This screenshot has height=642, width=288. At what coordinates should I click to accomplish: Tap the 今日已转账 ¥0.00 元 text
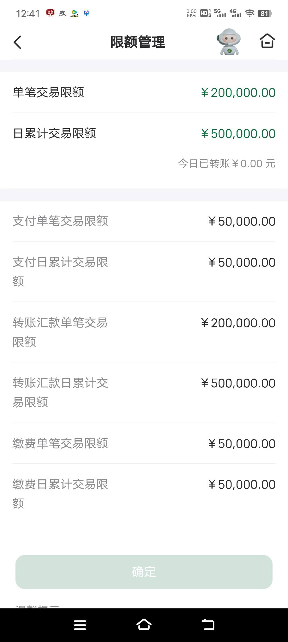tap(227, 163)
